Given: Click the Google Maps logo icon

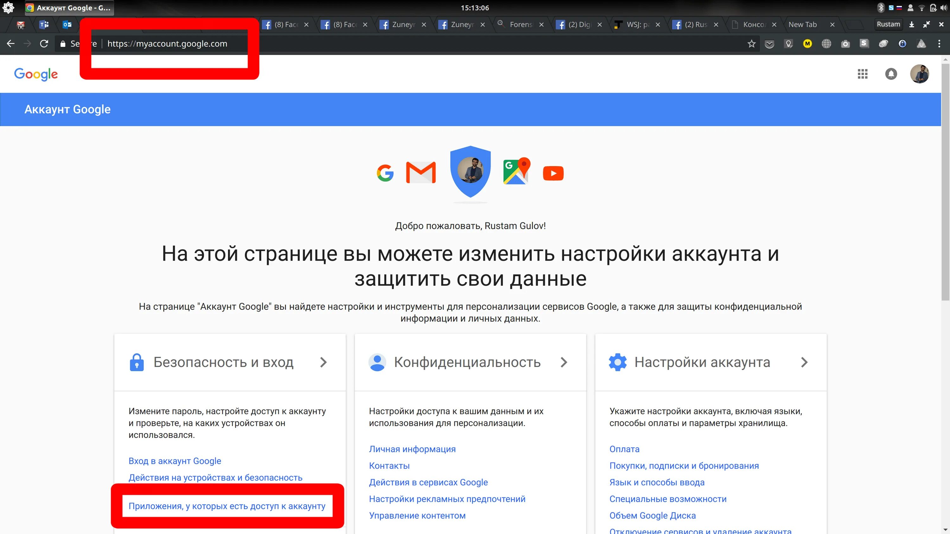Looking at the screenshot, I should pyautogui.click(x=516, y=171).
